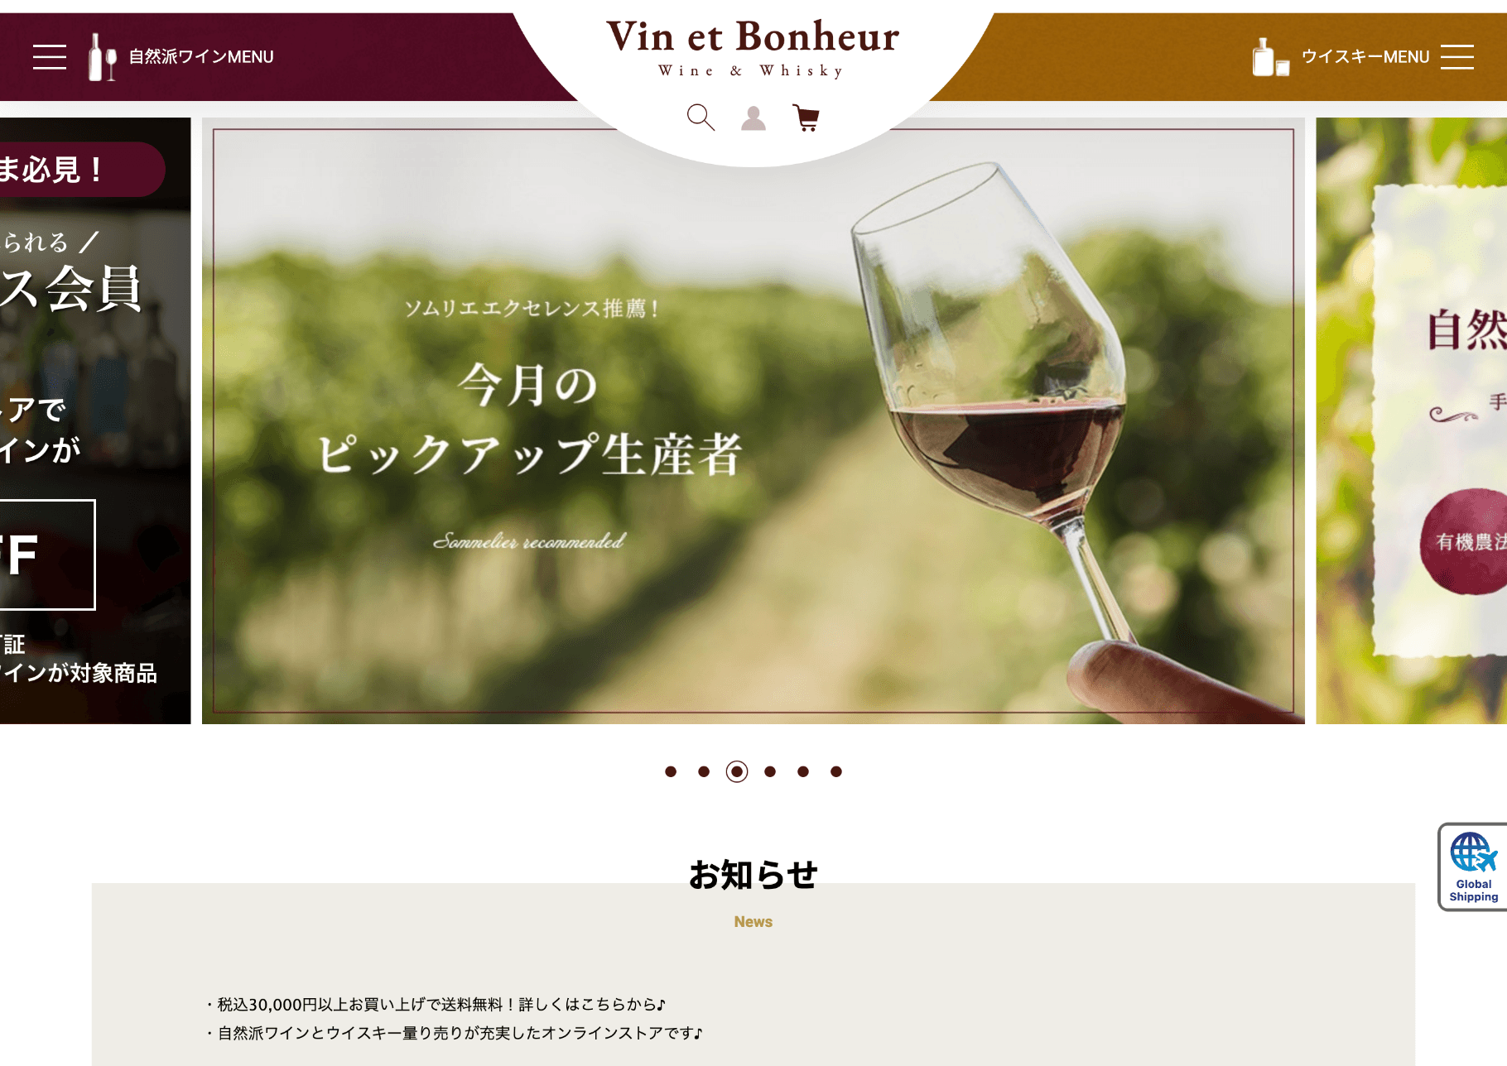Show the previous members slide on left
The width and height of the screenshot is (1507, 1066).
[x=95, y=420]
